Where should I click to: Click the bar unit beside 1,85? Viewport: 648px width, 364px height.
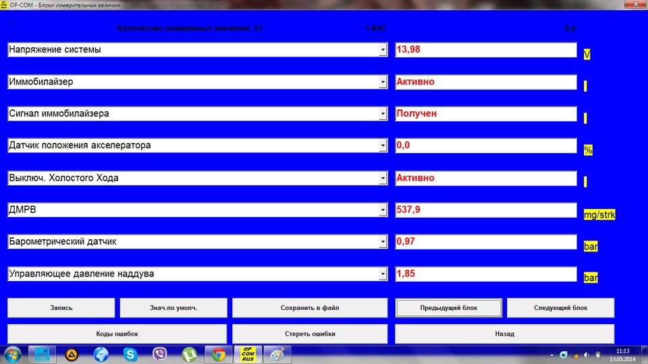(x=591, y=278)
